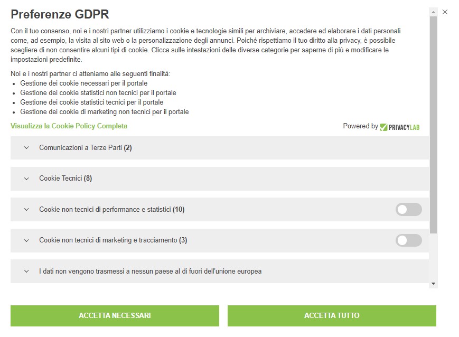Close the GDPR preferences dialog

(445, 12)
